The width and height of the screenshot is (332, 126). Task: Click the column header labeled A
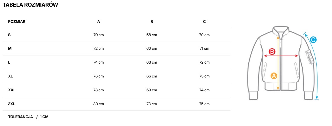98,22
